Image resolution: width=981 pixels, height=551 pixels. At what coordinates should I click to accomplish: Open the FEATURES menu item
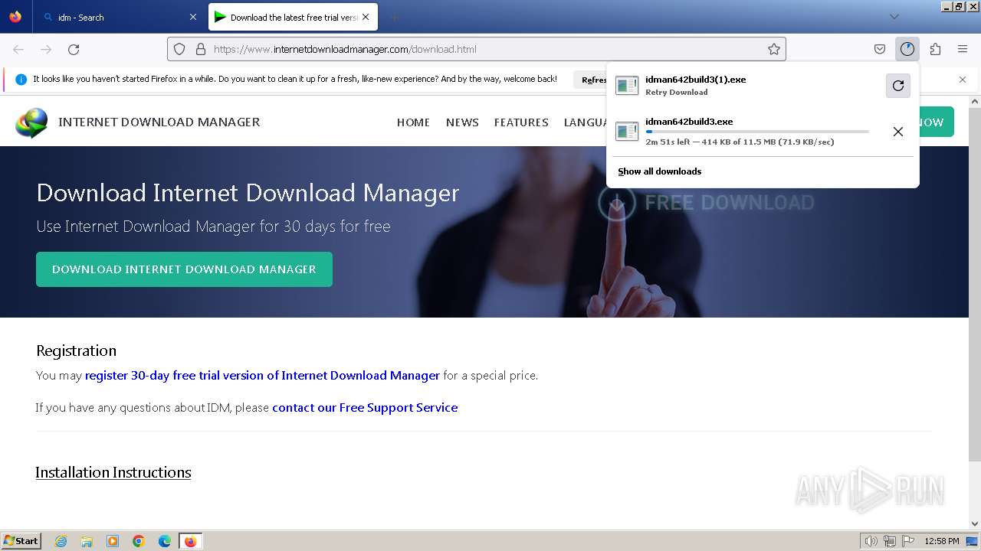pos(521,122)
